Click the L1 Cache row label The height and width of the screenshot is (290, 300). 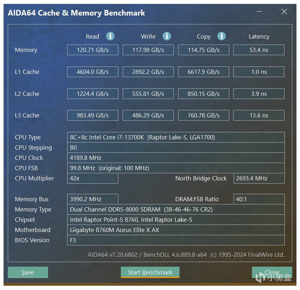click(27, 72)
